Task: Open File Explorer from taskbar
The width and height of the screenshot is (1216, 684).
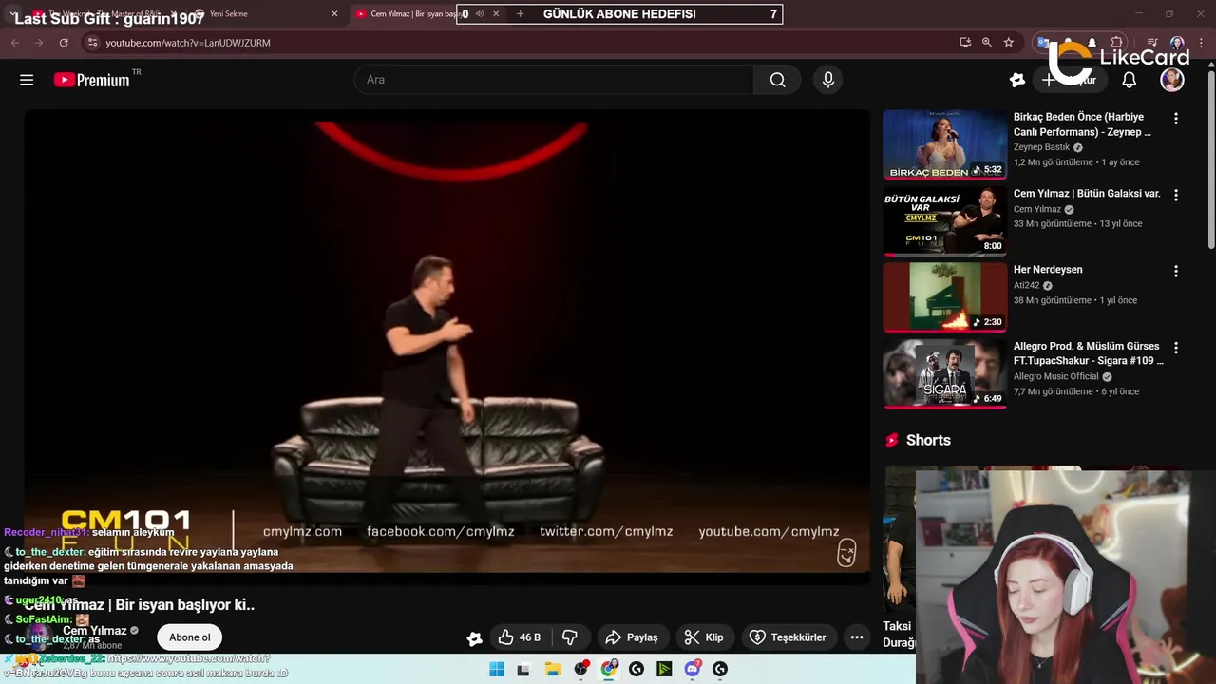Action: point(553,669)
